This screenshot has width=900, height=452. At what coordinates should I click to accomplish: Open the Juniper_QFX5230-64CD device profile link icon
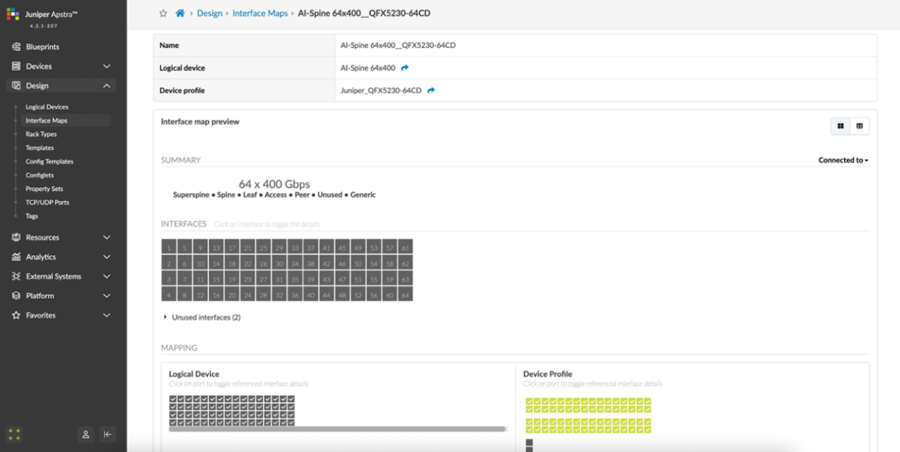pyautogui.click(x=431, y=91)
